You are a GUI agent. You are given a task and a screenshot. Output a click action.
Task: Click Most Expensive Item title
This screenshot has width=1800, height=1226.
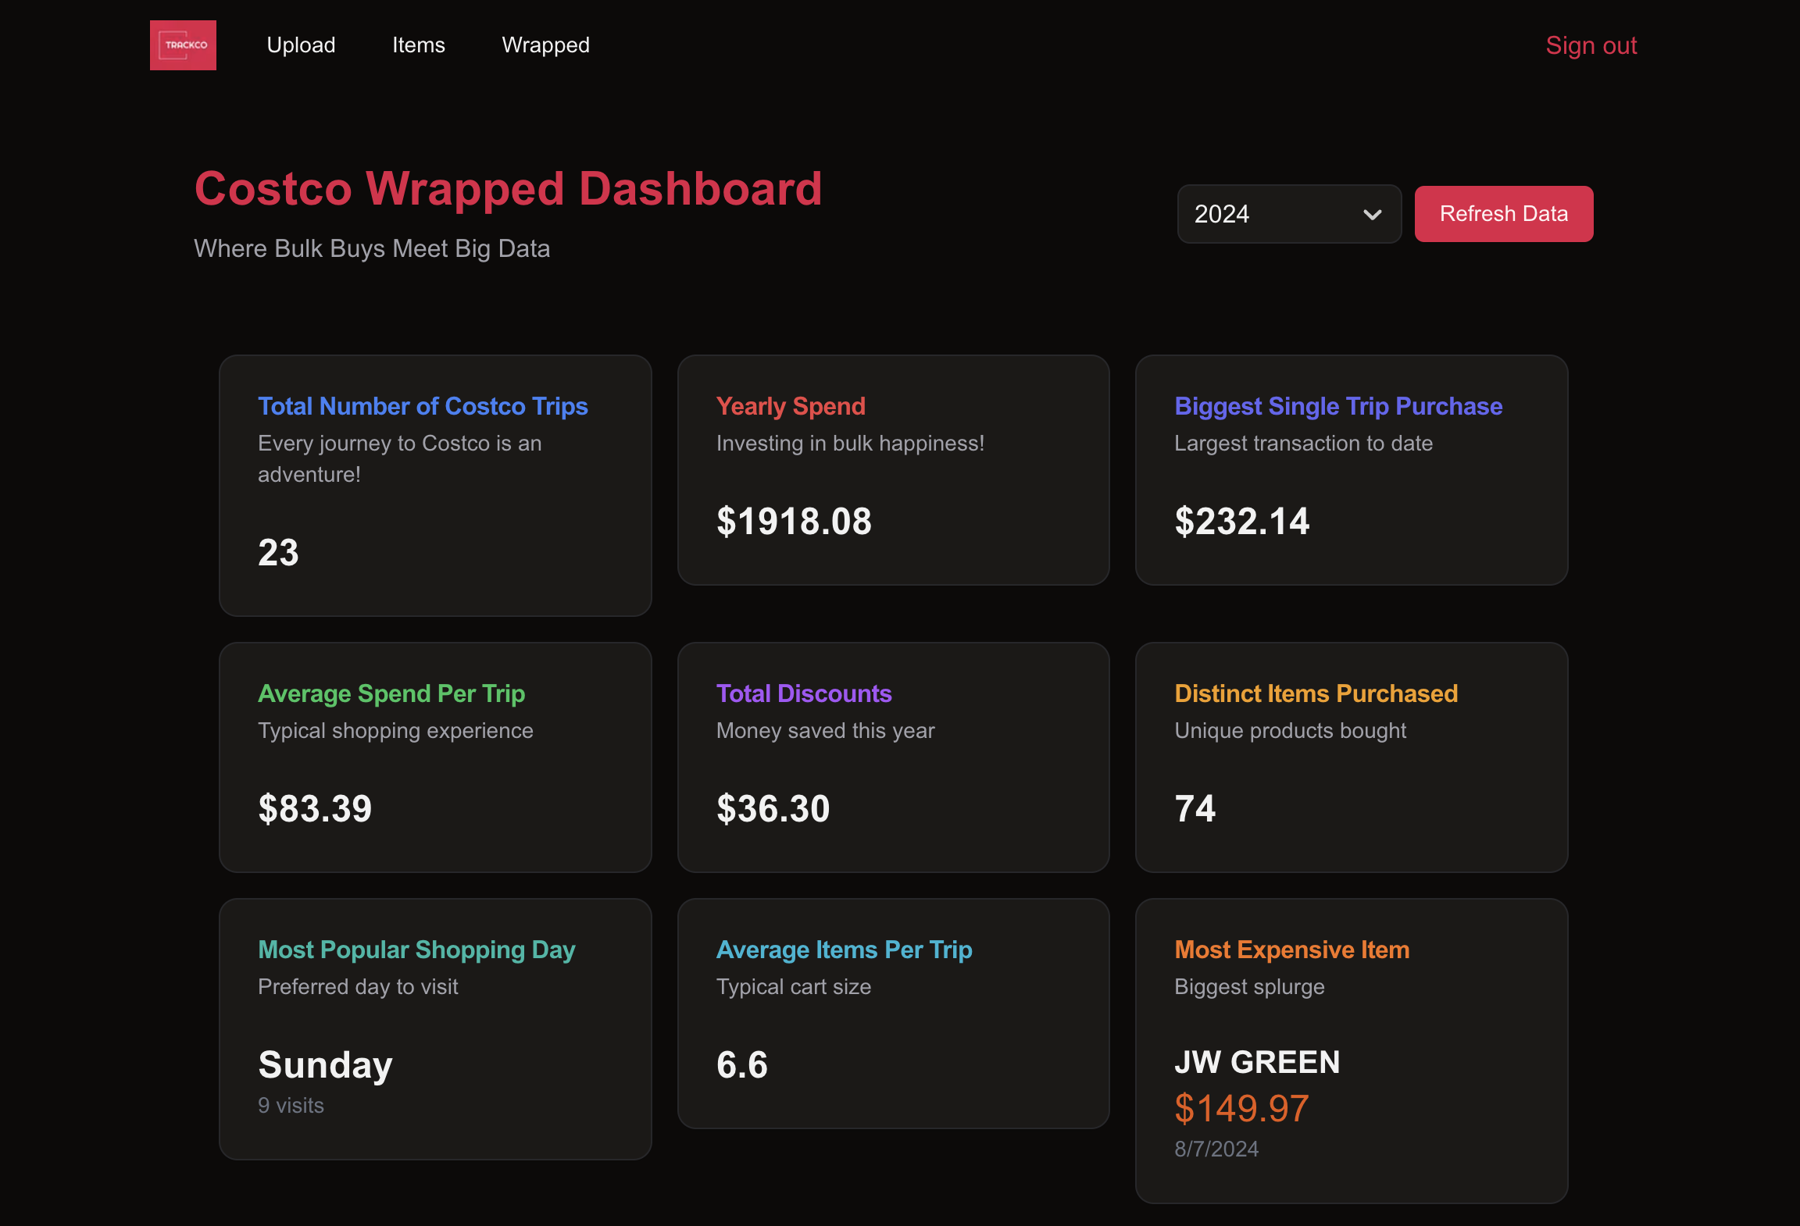point(1292,950)
